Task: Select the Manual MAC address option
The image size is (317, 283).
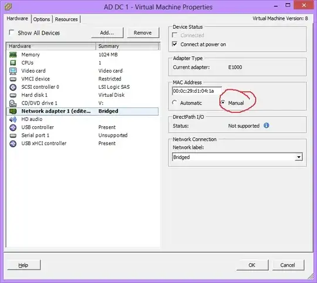Action: click(x=223, y=103)
